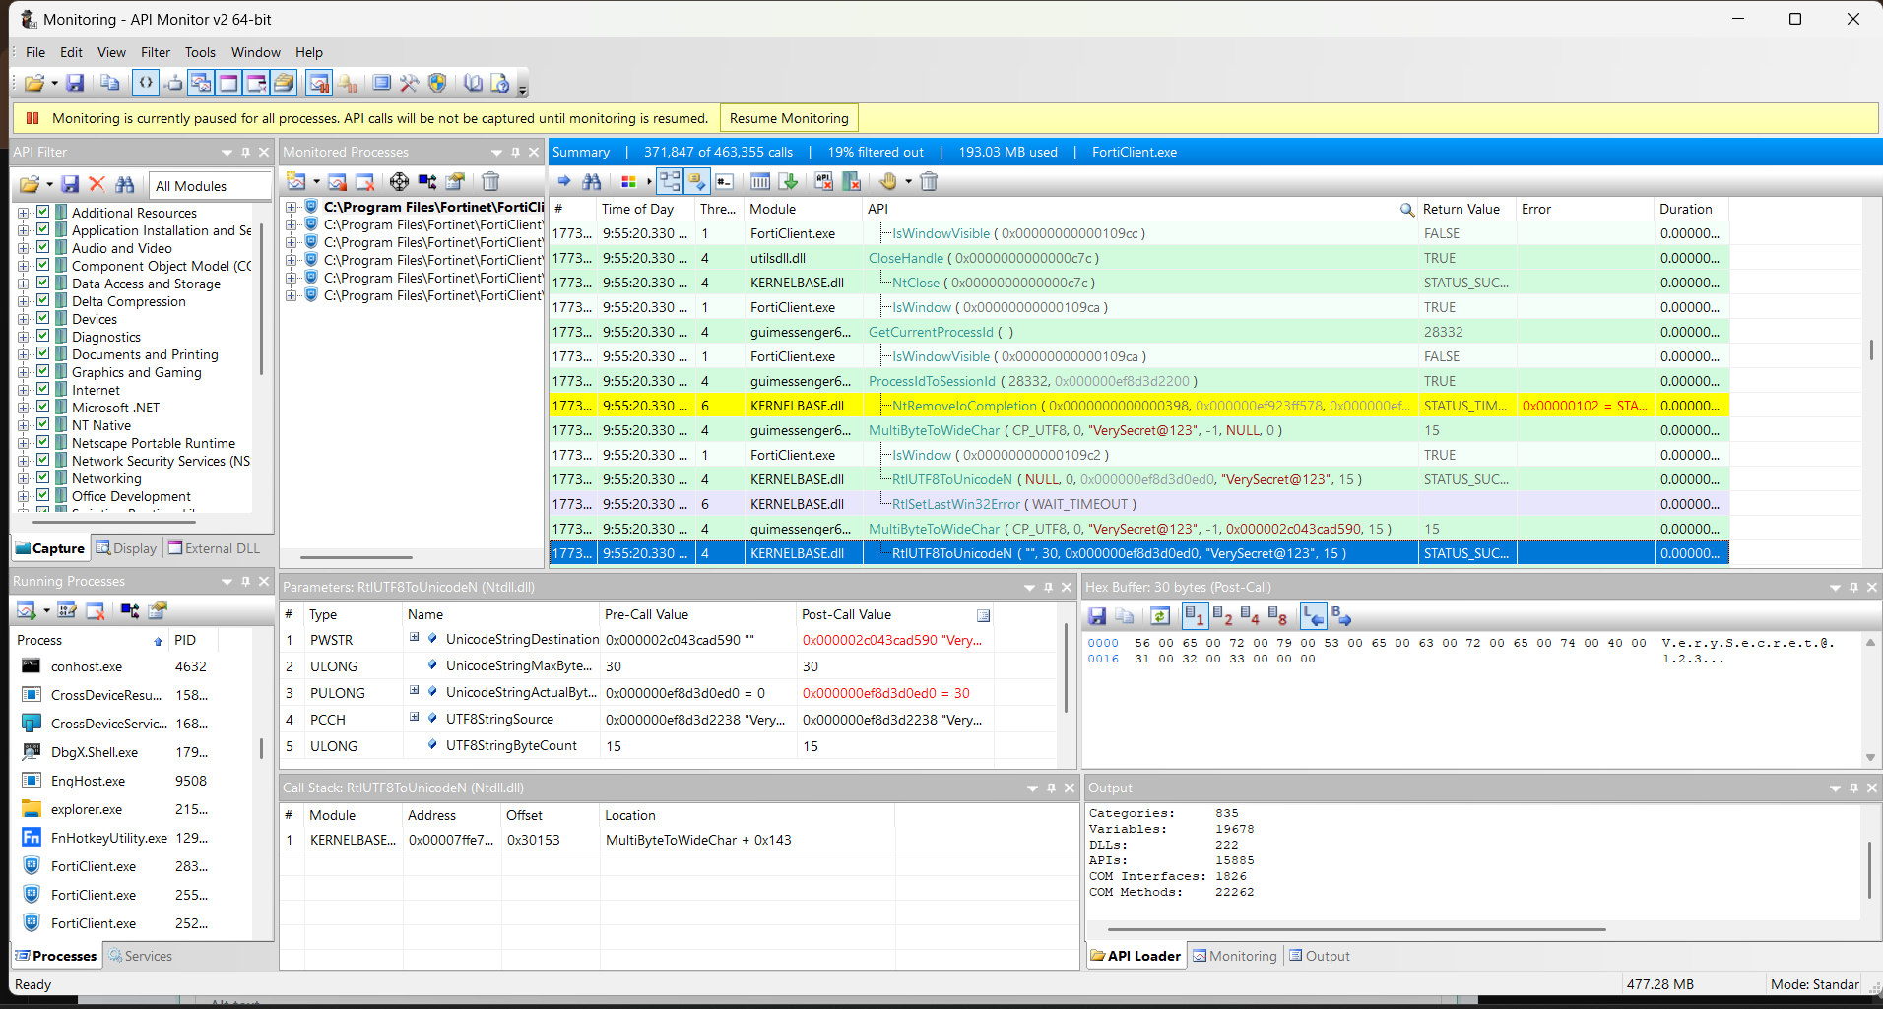This screenshot has width=1883, height=1009.
Task: Switch to the Services tab
Action: pos(141,956)
